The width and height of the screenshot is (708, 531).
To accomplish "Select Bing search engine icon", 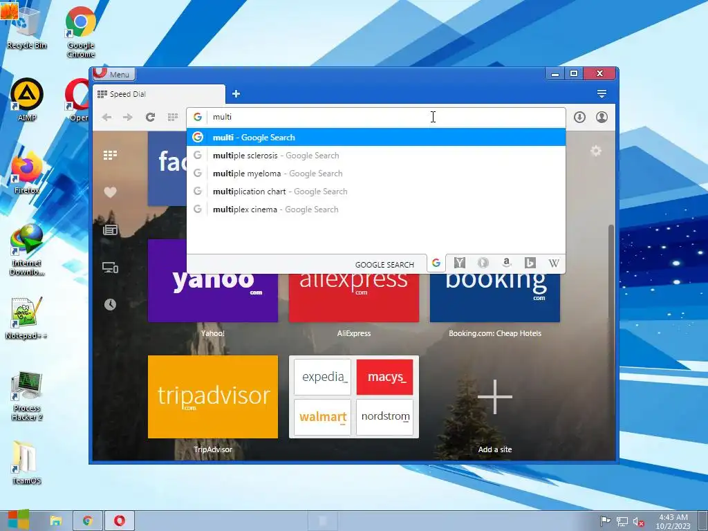I will click(530, 263).
